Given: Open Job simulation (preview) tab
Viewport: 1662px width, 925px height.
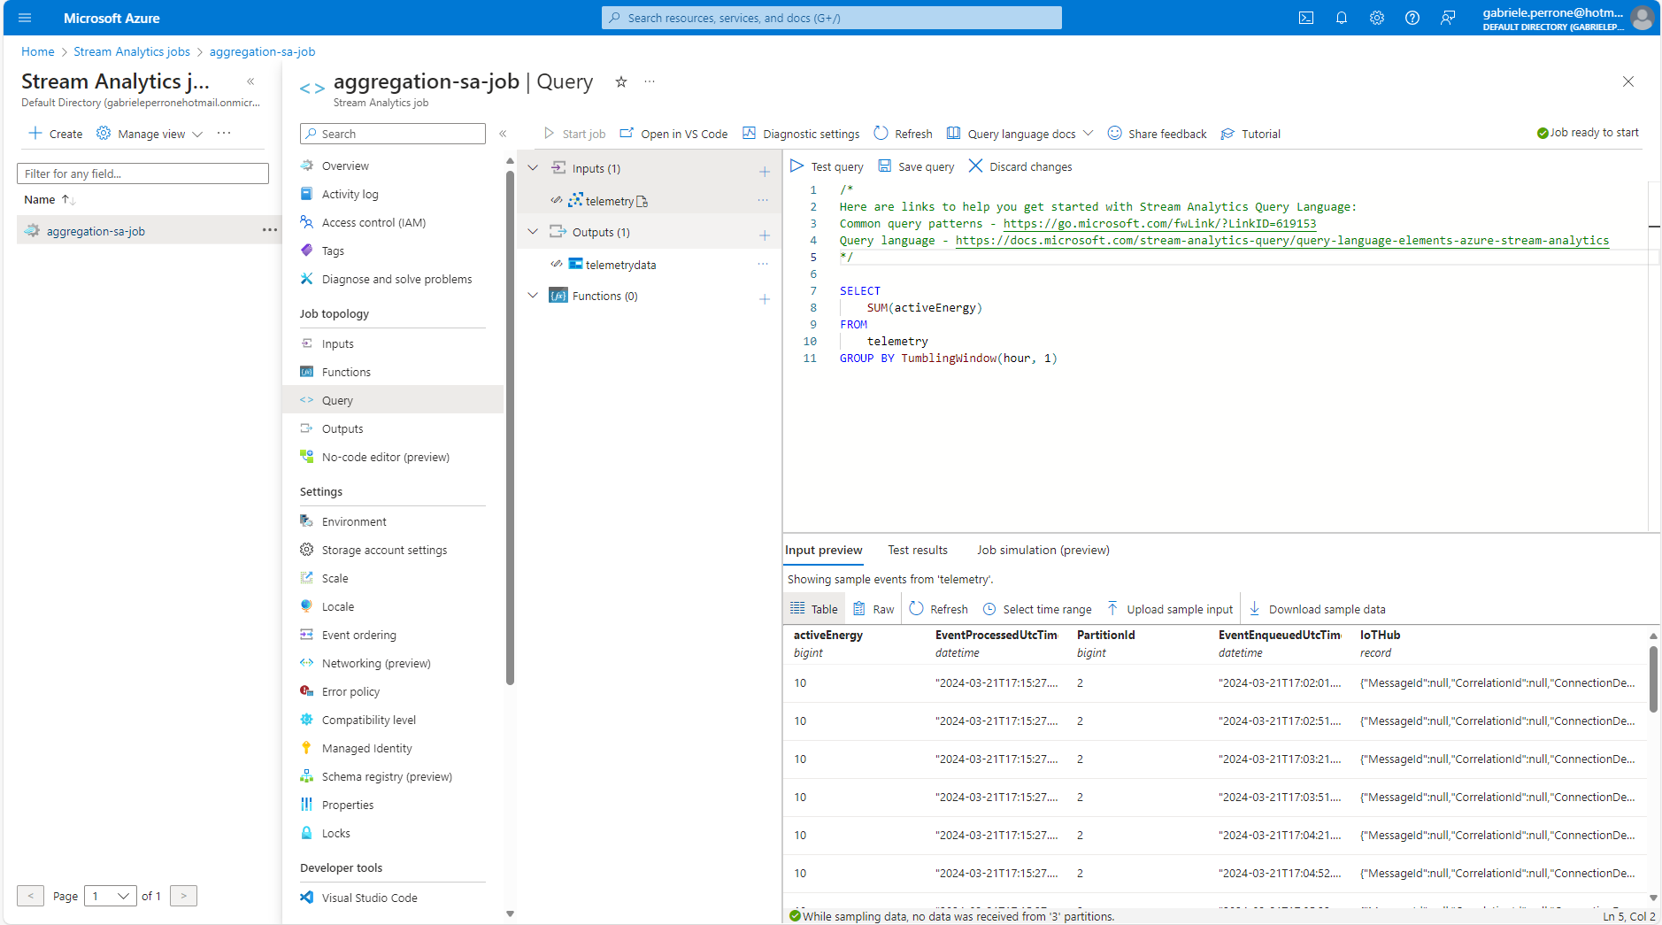Looking at the screenshot, I should tap(1042, 550).
